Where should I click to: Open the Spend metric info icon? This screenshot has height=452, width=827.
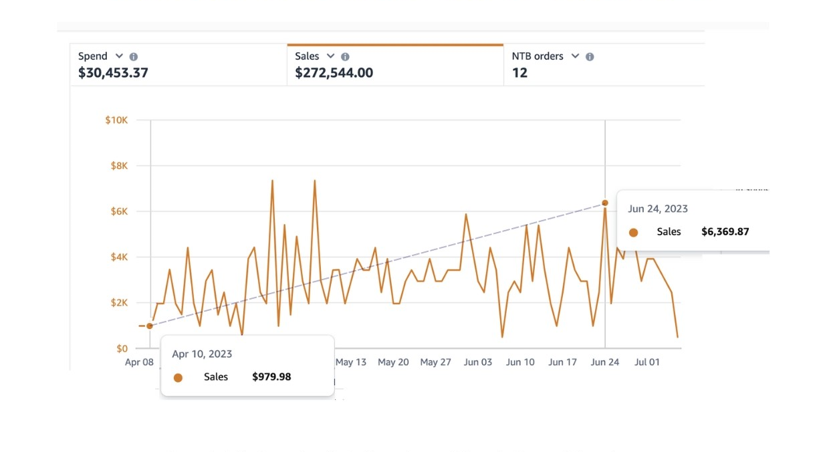134,57
